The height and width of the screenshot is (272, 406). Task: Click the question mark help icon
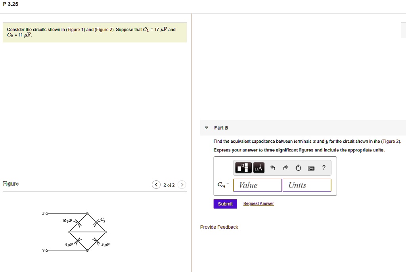point(324,168)
